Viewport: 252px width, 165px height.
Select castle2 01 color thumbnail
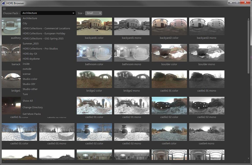94,105
